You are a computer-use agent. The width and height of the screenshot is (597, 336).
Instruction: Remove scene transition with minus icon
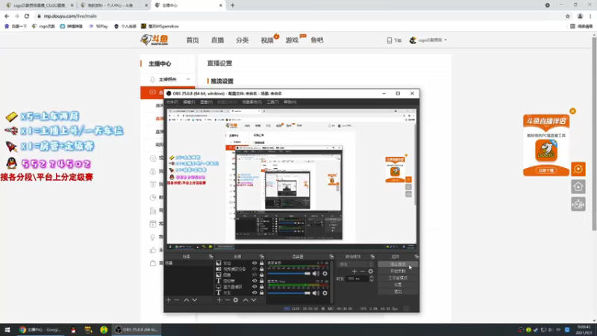point(363,271)
